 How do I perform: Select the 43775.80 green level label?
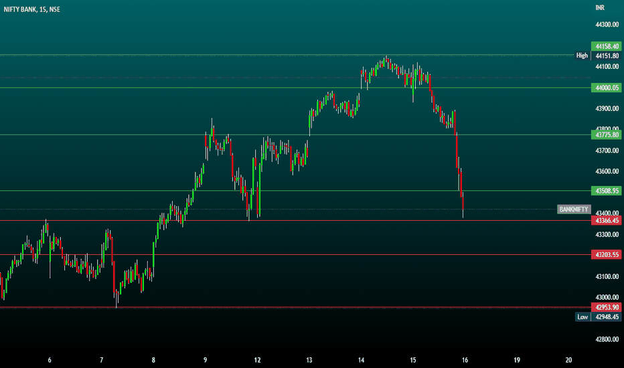[607, 135]
